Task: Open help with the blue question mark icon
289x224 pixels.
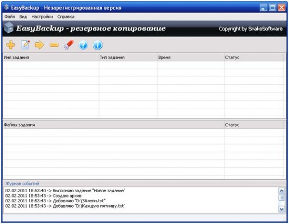Action: point(83,45)
